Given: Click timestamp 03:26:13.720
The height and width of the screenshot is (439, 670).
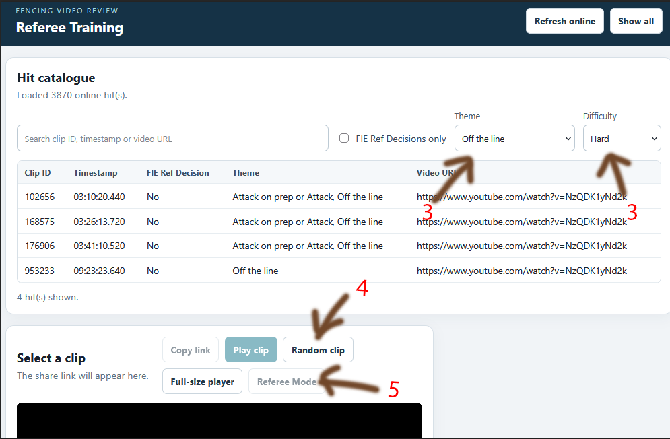Looking at the screenshot, I should click(99, 222).
